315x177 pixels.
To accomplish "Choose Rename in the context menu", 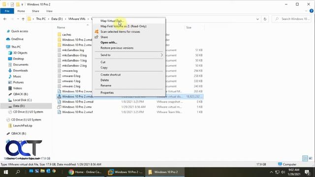I will 129,86.
